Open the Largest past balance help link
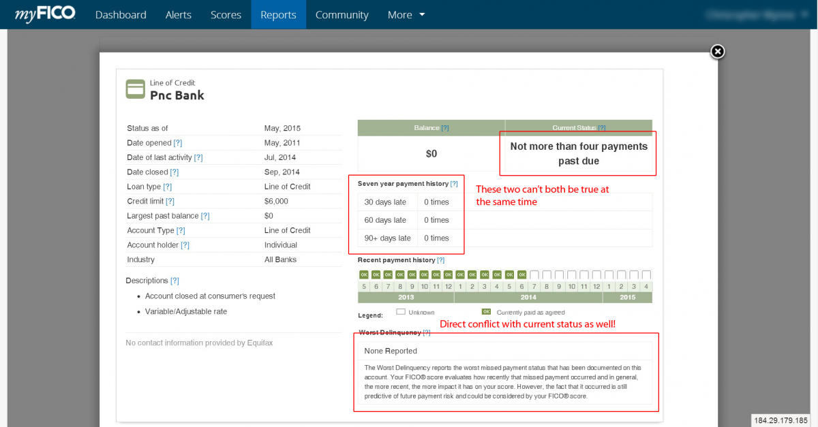 (205, 216)
